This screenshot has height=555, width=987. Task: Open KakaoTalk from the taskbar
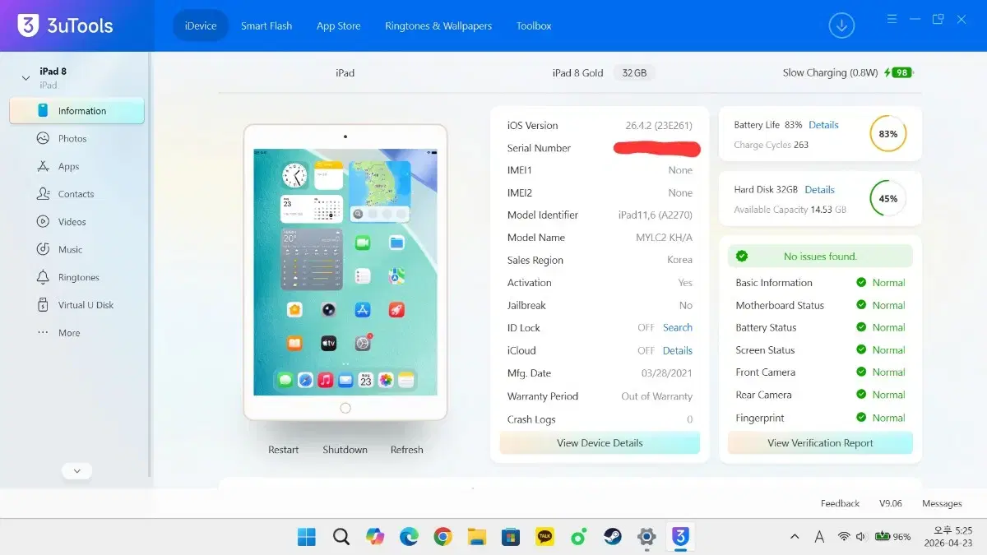544,537
